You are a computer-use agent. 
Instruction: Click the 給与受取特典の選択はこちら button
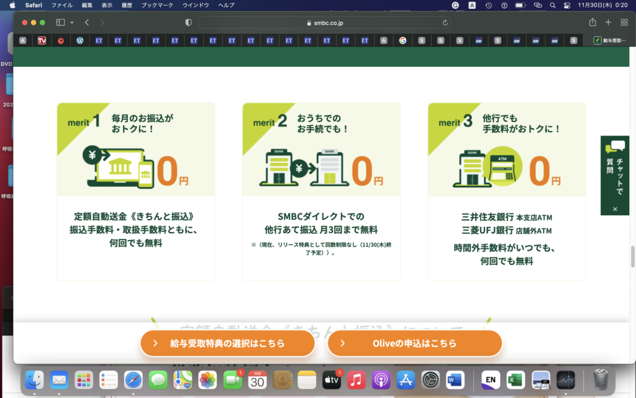tap(228, 343)
